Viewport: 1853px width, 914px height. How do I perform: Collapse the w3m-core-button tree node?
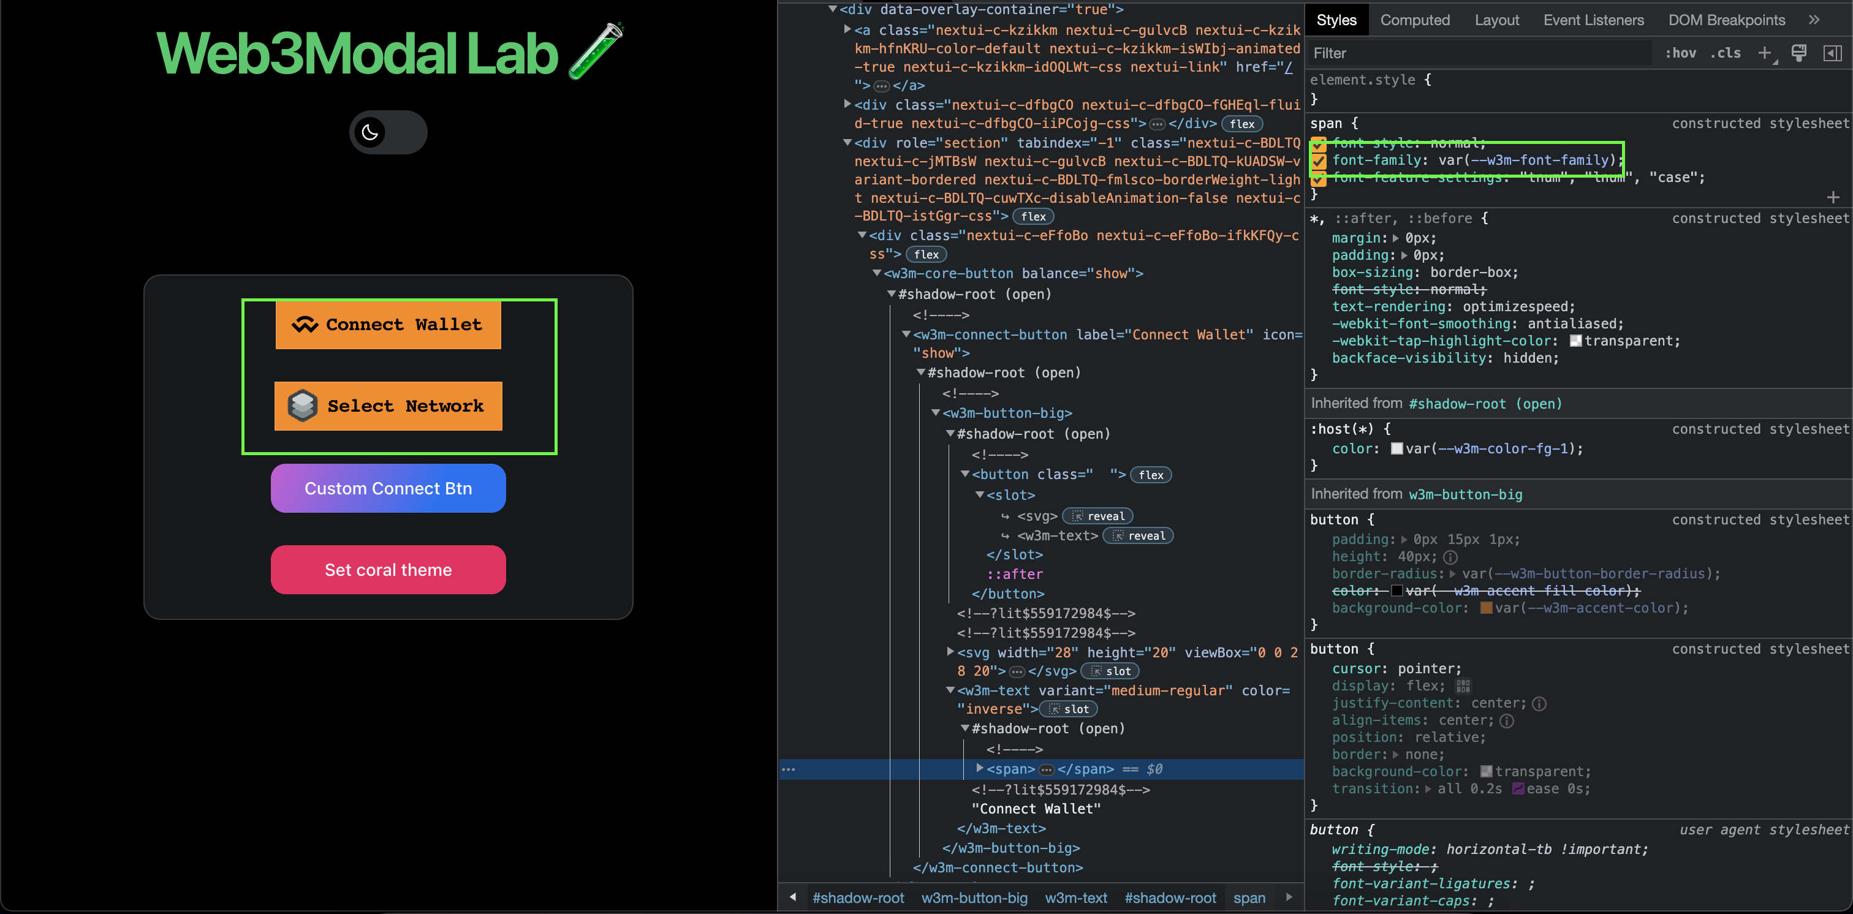(x=876, y=273)
